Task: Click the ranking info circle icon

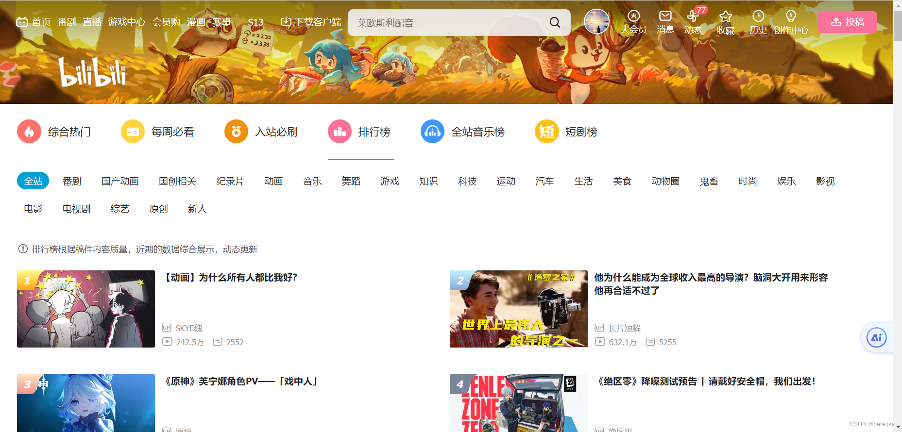Action: [23, 249]
